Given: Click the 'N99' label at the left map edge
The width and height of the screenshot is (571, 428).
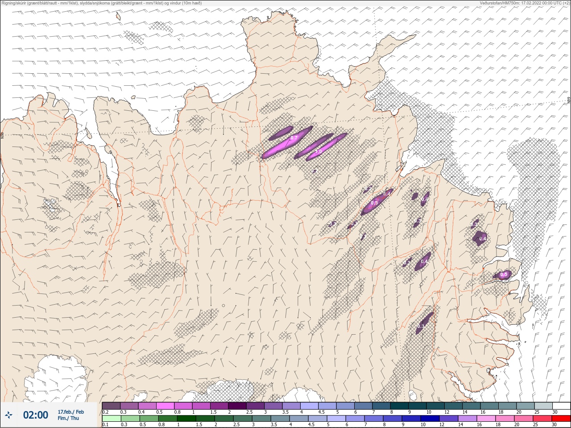Looking at the screenshot, I should [x=2, y=134].
